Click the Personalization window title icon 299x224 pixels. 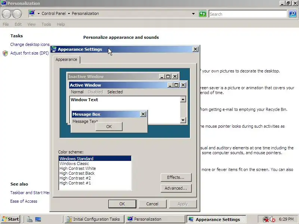[4, 3]
